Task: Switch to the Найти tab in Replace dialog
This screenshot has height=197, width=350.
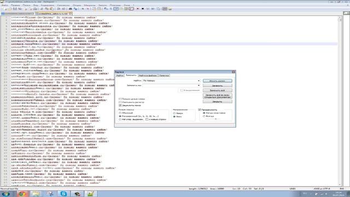Action: click(120, 76)
